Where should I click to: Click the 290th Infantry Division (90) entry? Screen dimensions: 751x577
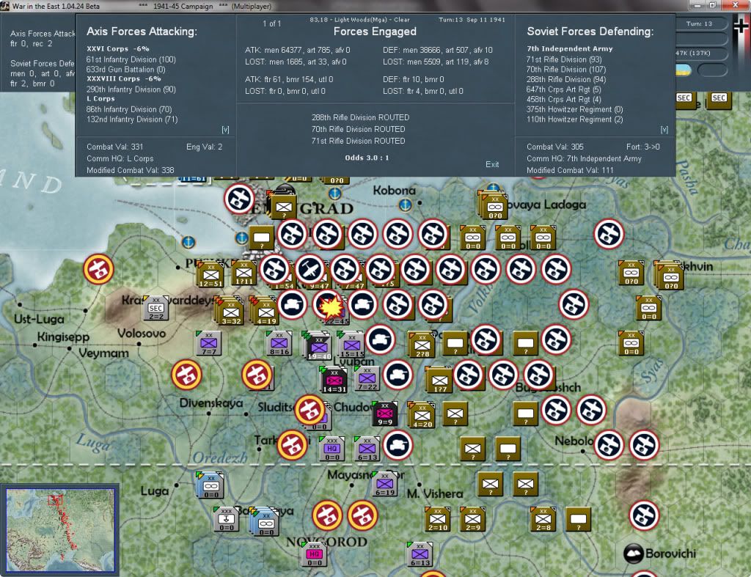click(131, 89)
